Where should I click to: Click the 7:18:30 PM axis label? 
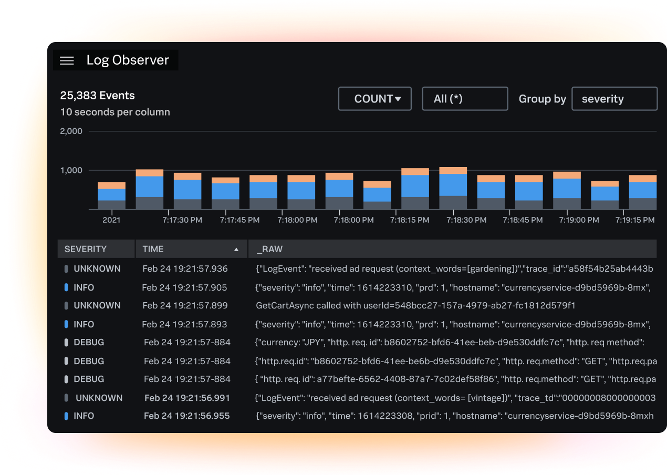[x=466, y=220]
